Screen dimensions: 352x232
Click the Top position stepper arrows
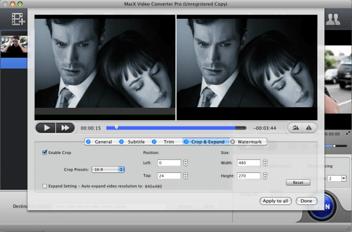(185, 176)
